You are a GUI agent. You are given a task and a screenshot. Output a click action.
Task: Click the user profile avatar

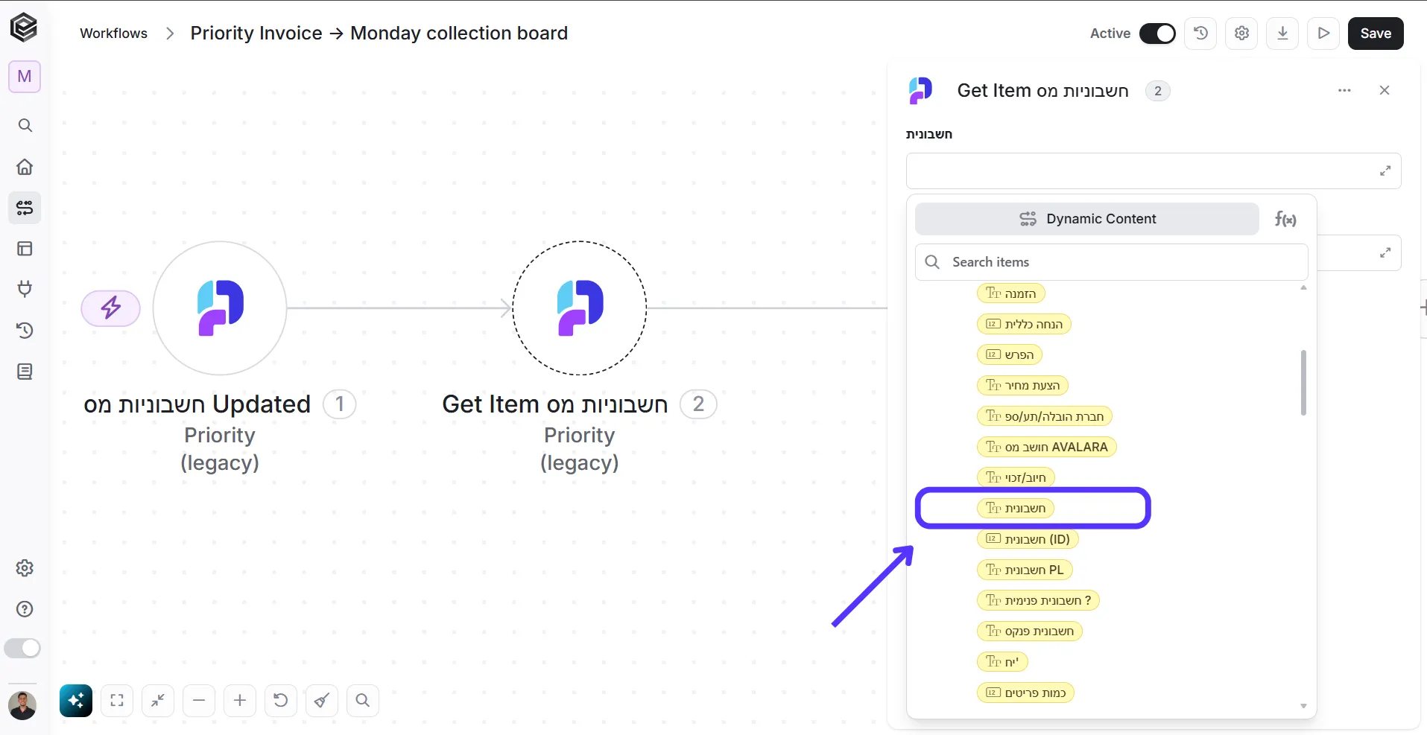(22, 705)
